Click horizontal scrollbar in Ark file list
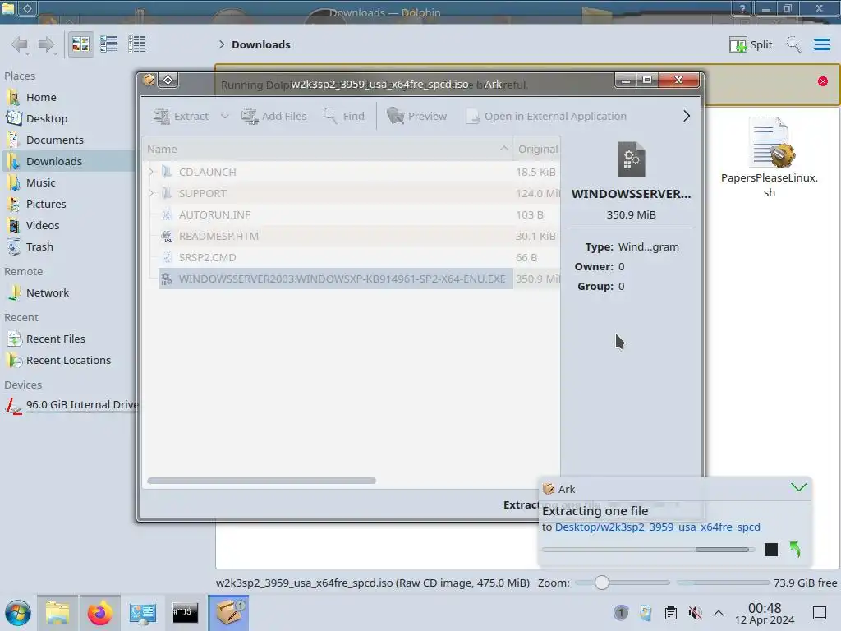This screenshot has width=841, height=631. (261, 481)
